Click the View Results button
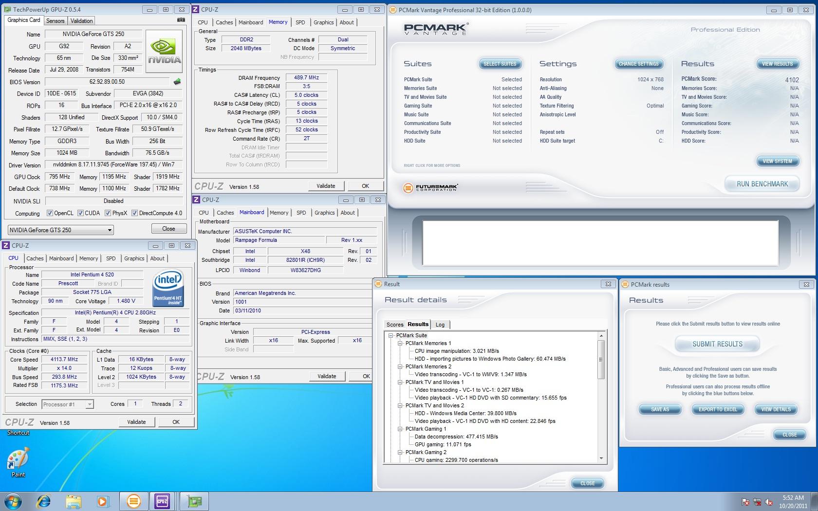The image size is (818, 511). [777, 64]
